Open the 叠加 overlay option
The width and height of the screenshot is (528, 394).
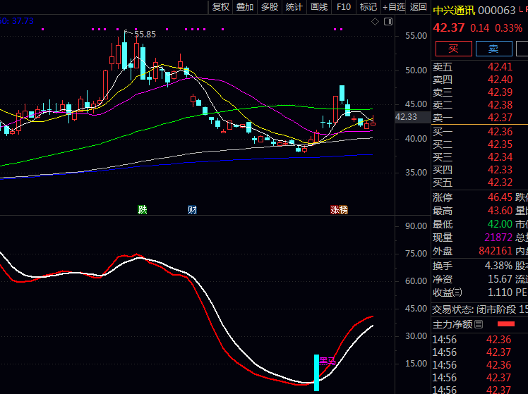(245, 7)
